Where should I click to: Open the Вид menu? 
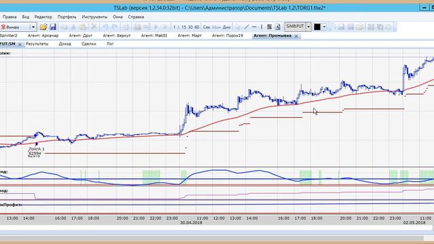click(x=26, y=17)
